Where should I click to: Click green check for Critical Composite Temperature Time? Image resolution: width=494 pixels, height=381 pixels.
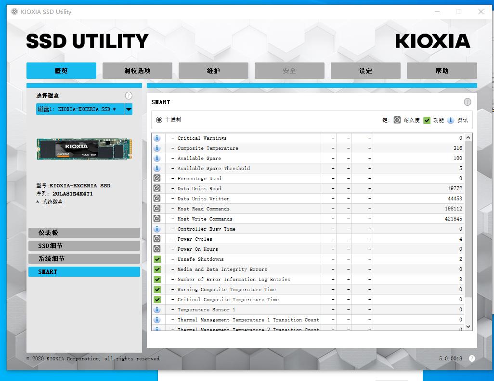(x=157, y=299)
